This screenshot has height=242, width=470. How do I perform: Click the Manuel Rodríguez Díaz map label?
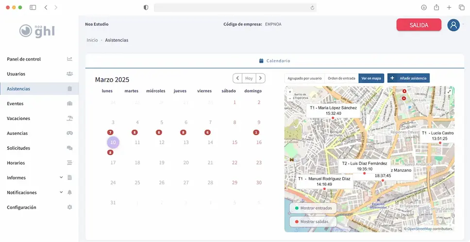[324, 181]
